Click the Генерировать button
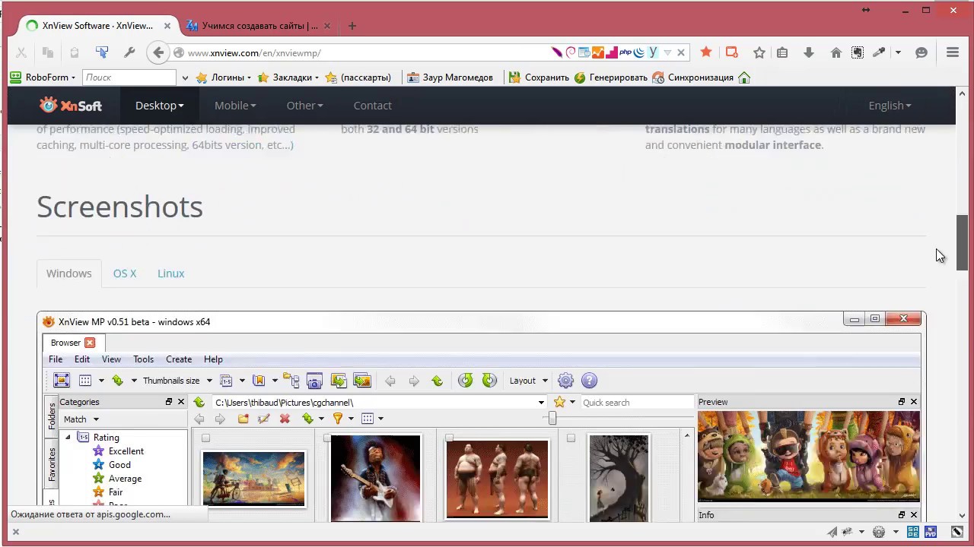Screen dimensions: 974x547 click(x=610, y=77)
